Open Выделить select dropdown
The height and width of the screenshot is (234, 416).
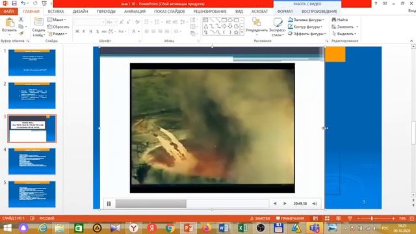[344, 34]
